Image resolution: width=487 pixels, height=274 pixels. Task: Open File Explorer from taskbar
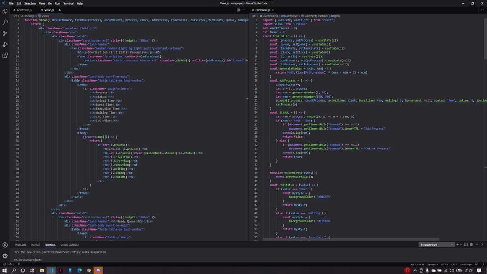tap(41, 270)
